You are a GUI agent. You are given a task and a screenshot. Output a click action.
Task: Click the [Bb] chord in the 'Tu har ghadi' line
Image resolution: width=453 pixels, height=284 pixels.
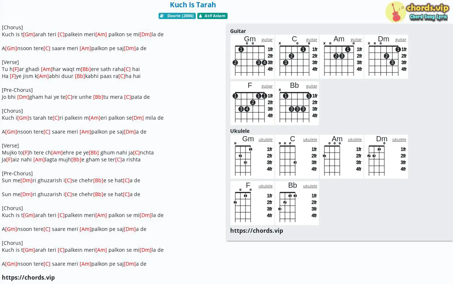pos(86,69)
